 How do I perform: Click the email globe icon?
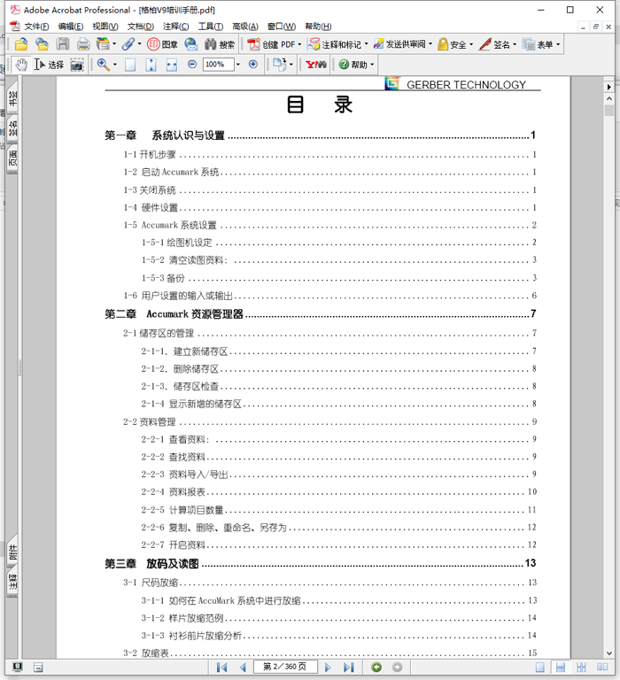tap(191, 44)
